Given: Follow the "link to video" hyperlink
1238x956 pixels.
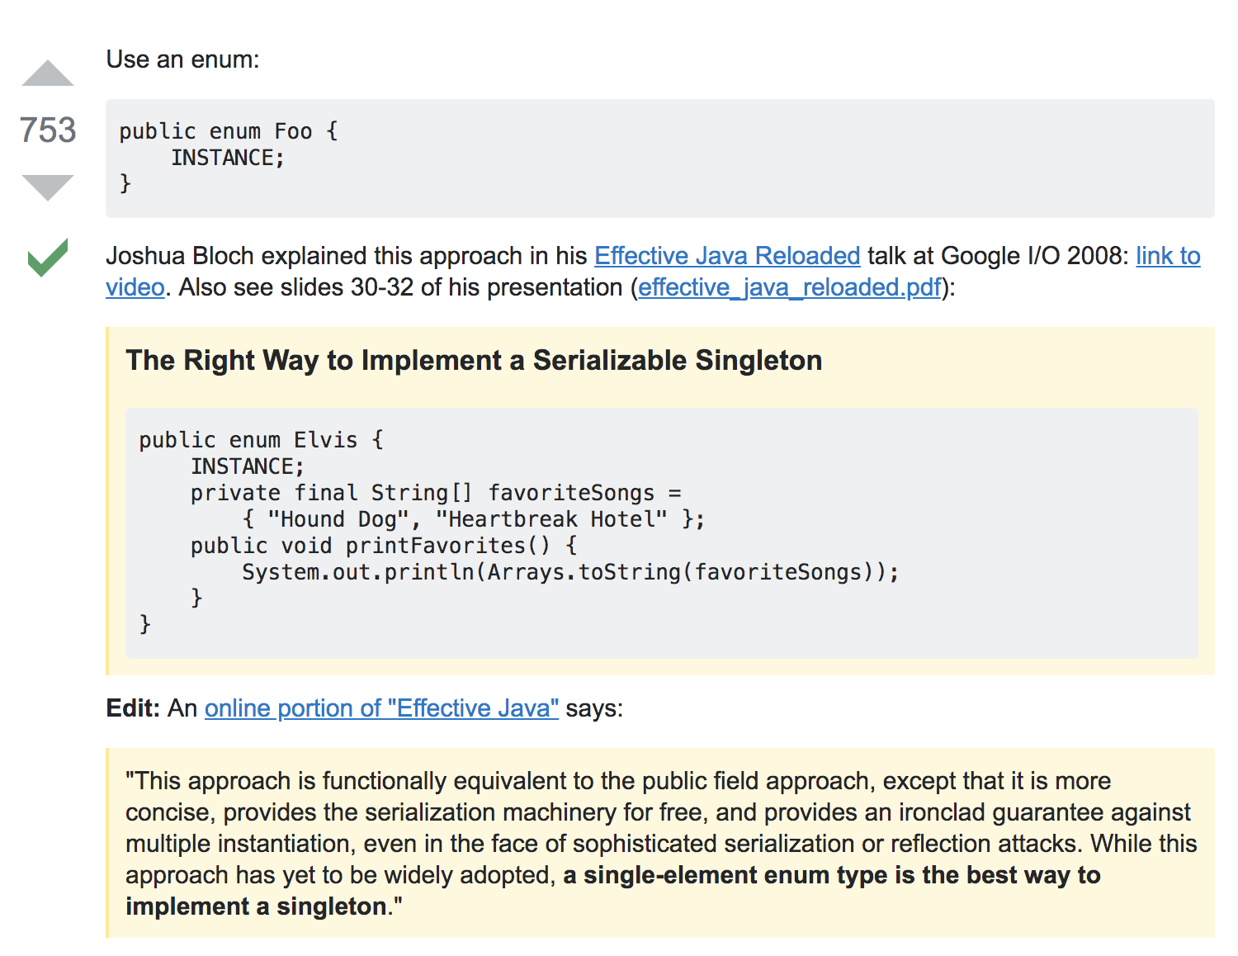Looking at the screenshot, I should coord(1168,256).
